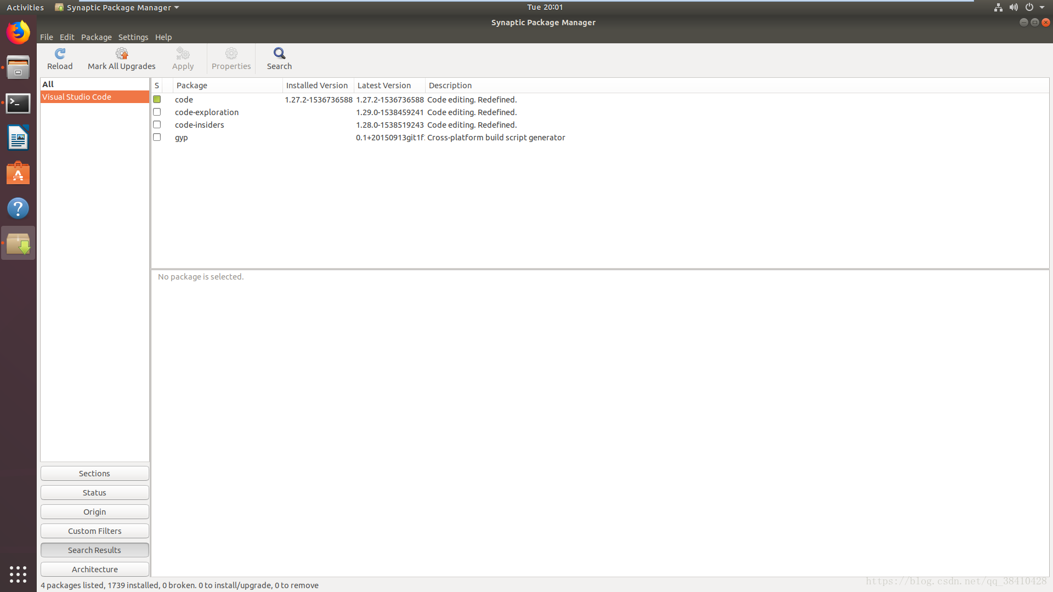Click the Apply changes icon

(182, 58)
